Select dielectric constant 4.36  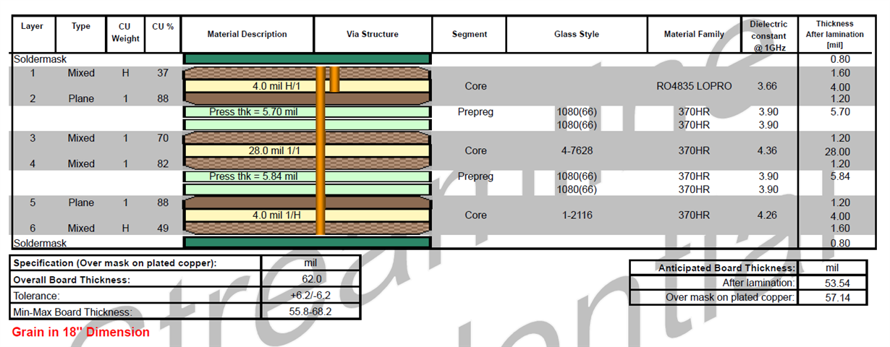point(767,150)
